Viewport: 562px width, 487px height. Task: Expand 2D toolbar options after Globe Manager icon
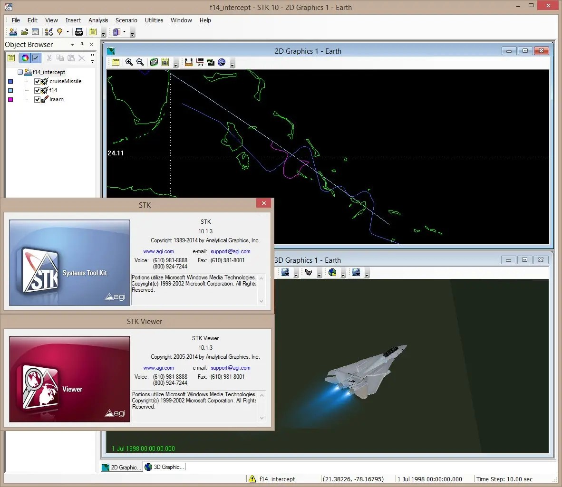tap(232, 65)
